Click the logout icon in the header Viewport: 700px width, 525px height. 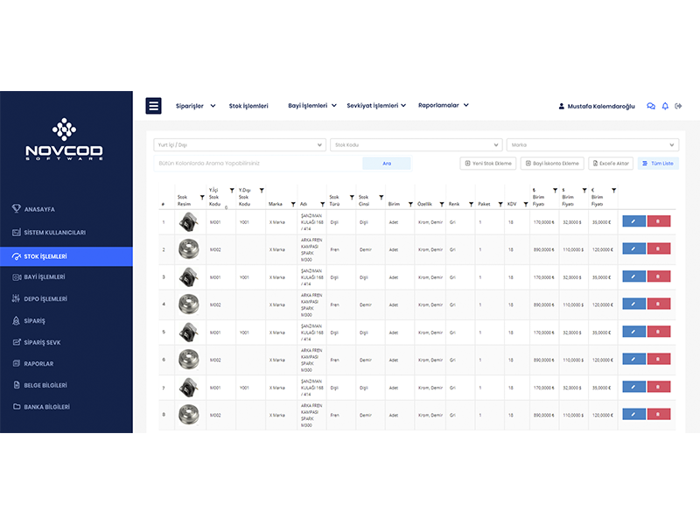point(678,106)
